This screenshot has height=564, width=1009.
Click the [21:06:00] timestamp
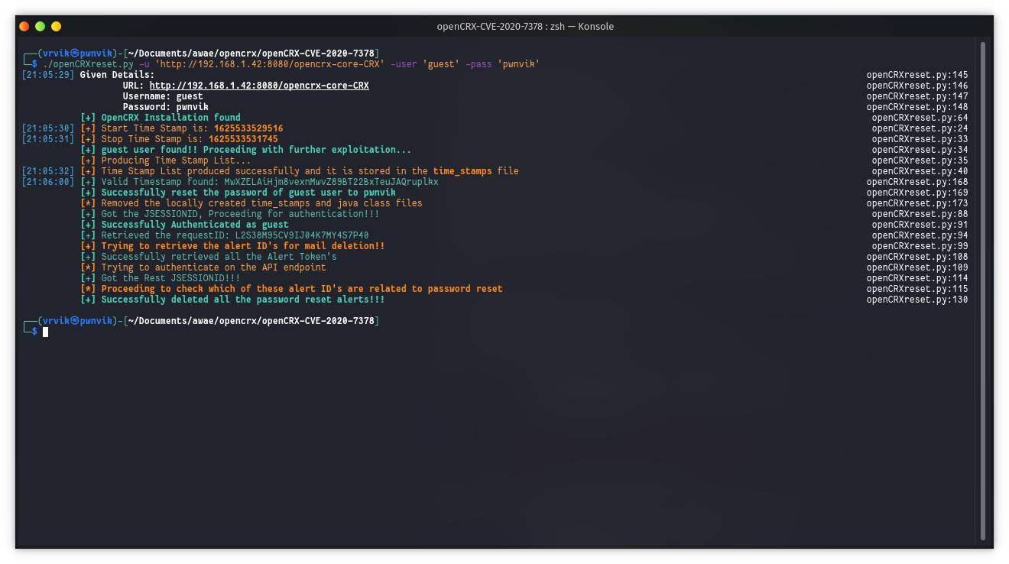click(48, 182)
